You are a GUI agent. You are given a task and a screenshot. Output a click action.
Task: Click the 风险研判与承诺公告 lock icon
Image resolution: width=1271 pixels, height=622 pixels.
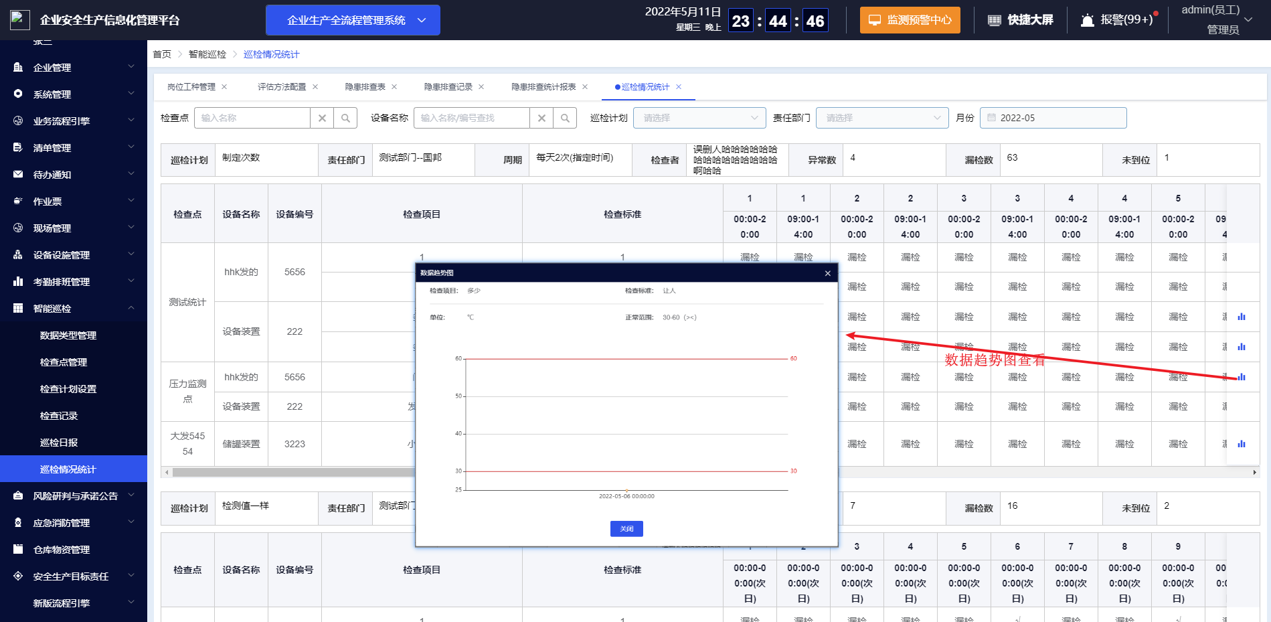(x=18, y=496)
